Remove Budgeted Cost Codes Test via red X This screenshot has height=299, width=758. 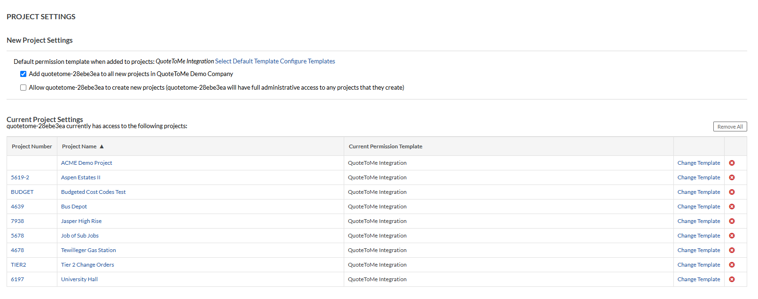pos(732,192)
